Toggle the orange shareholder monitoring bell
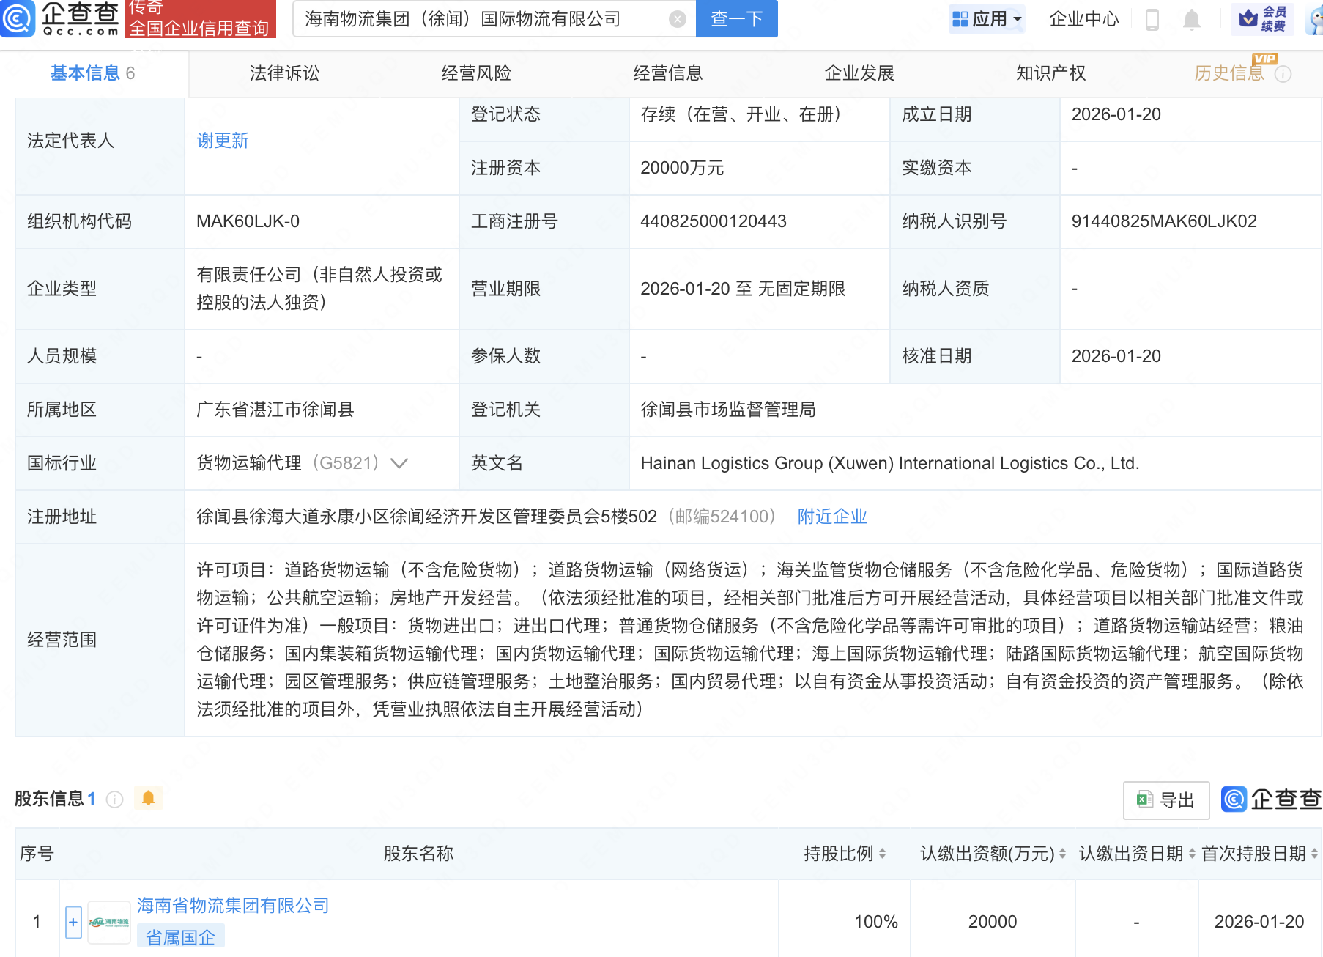The width and height of the screenshot is (1323, 957). pos(148,798)
